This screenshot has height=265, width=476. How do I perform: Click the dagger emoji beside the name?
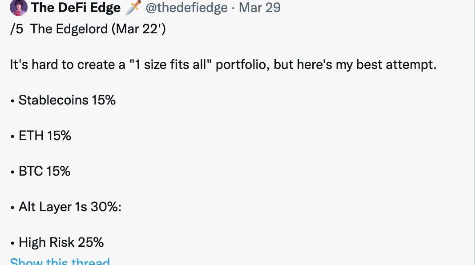(x=133, y=7)
